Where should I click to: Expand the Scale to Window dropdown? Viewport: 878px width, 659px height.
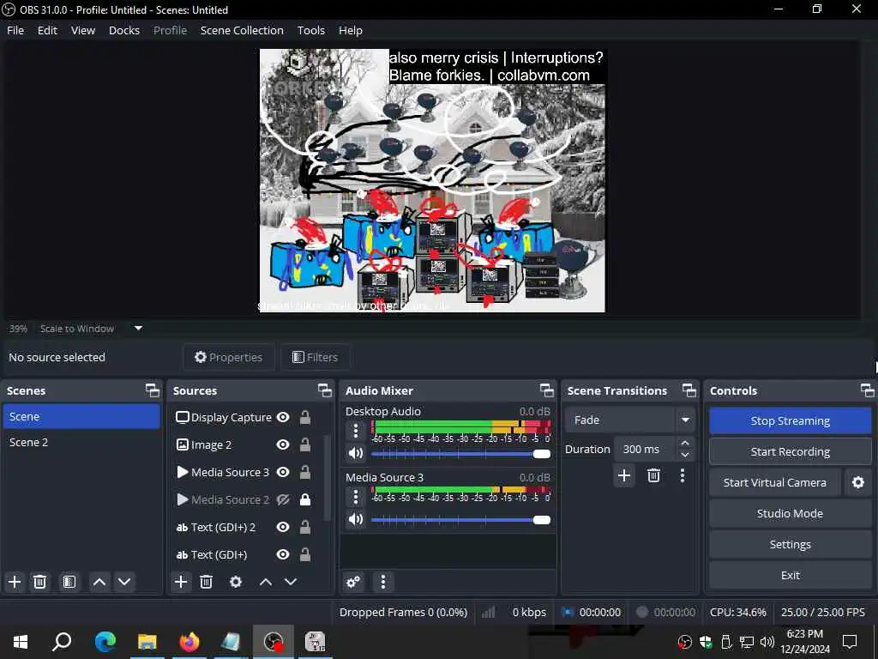138,329
